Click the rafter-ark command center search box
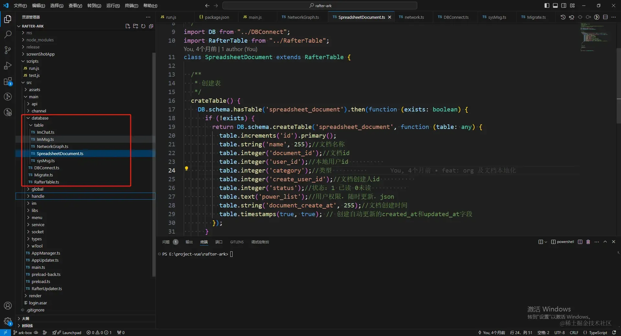The image size is (621, 336). click(320, 5)
